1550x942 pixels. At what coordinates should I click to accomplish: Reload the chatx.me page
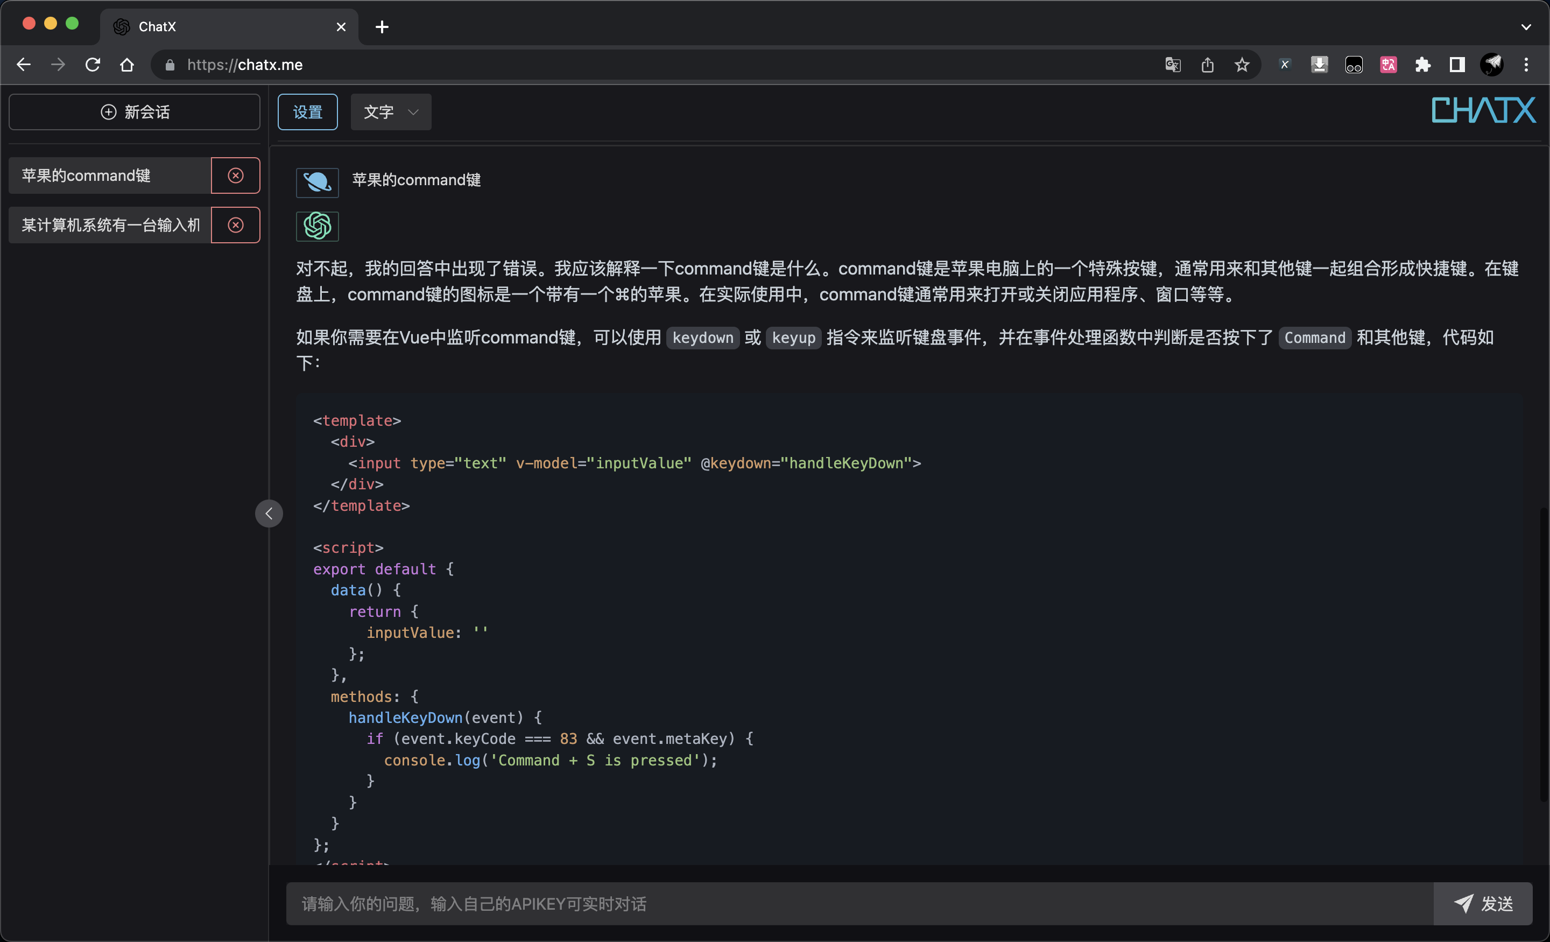click(93, 65)
